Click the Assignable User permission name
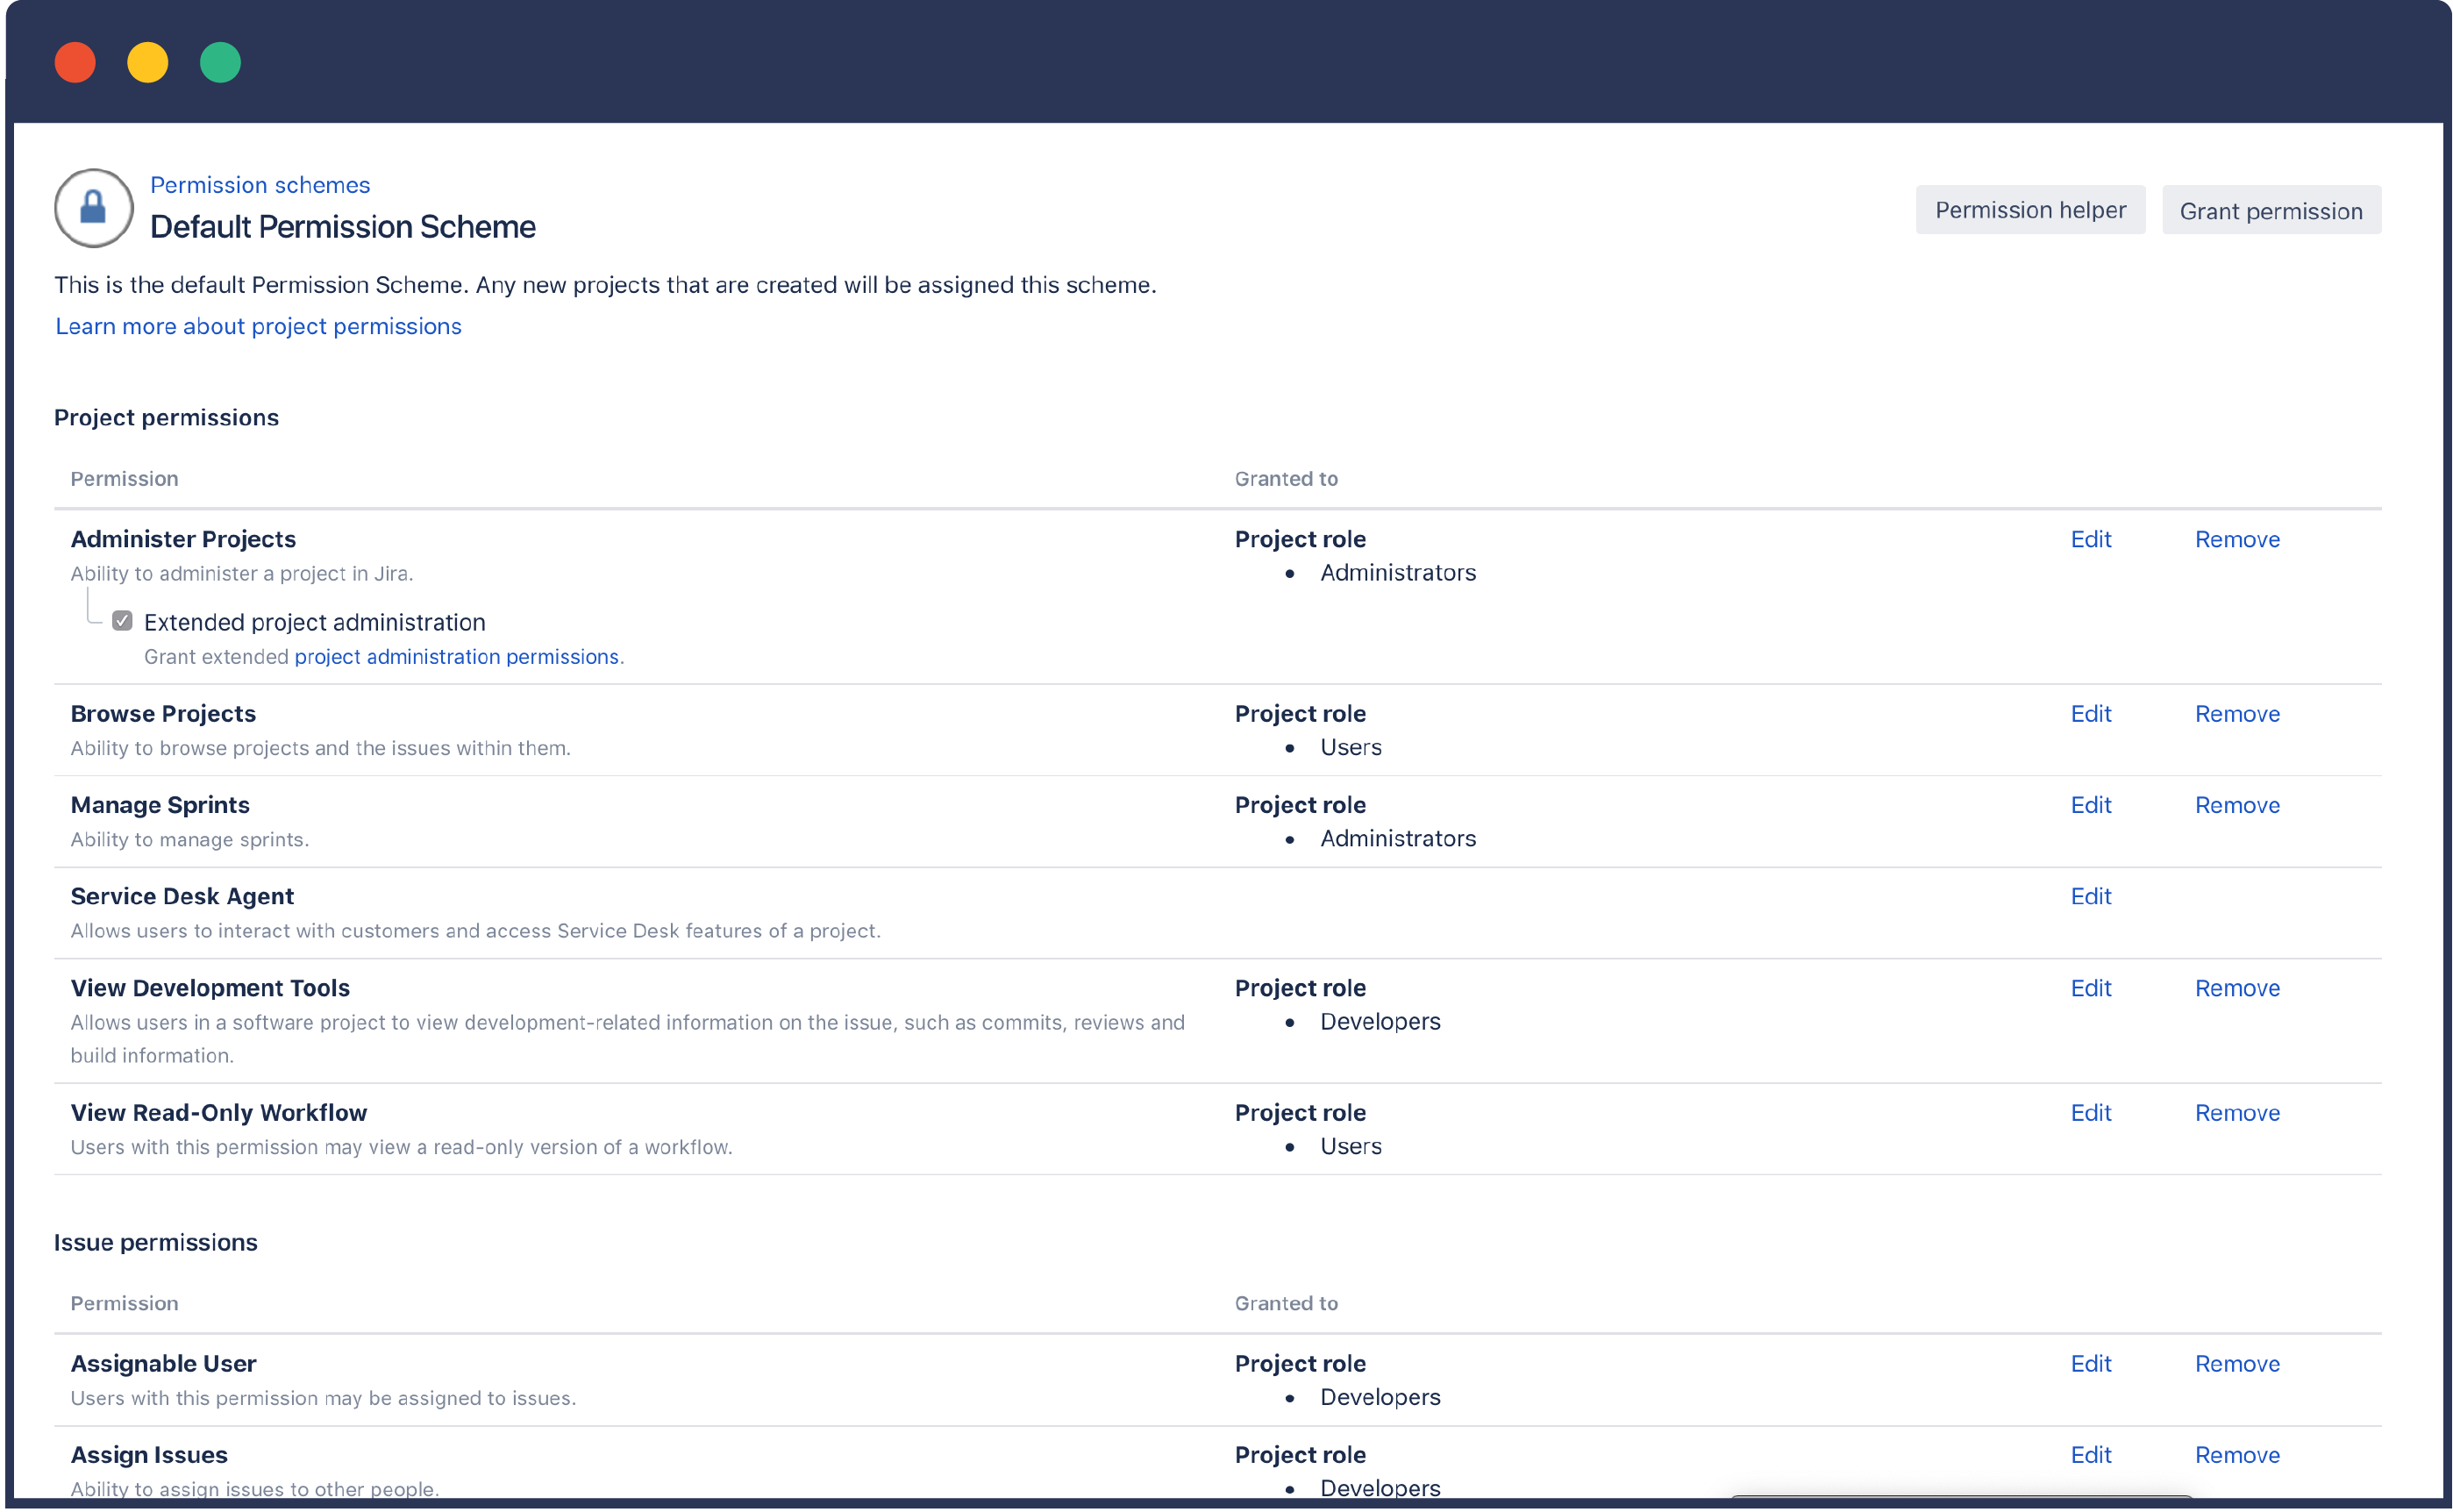 coord(163,1364)
